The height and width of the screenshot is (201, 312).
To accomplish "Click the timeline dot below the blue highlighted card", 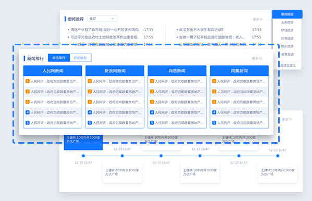I will (83, 156).
